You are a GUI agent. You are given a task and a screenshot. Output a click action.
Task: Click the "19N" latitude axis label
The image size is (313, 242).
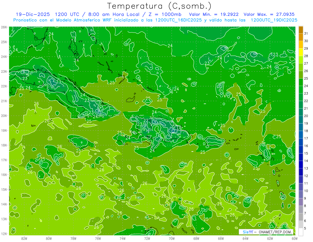pos(4,130)
